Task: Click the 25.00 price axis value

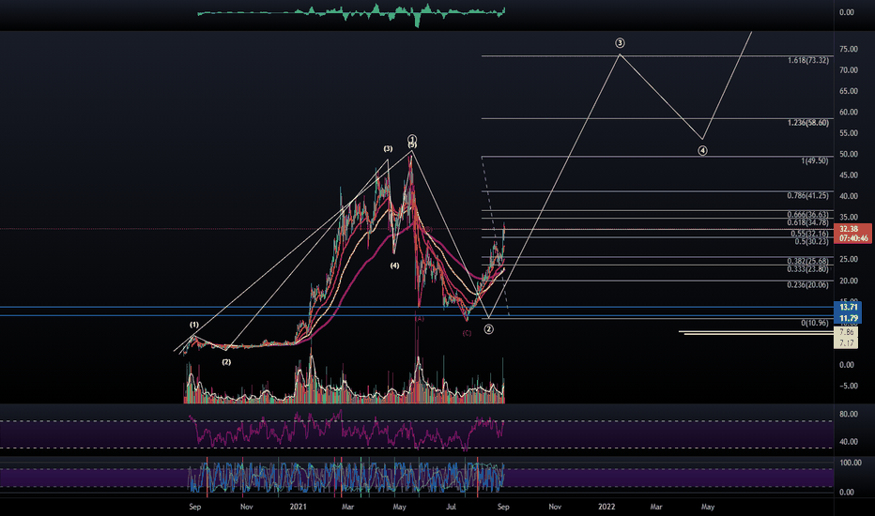Action: tap(848, 259)
